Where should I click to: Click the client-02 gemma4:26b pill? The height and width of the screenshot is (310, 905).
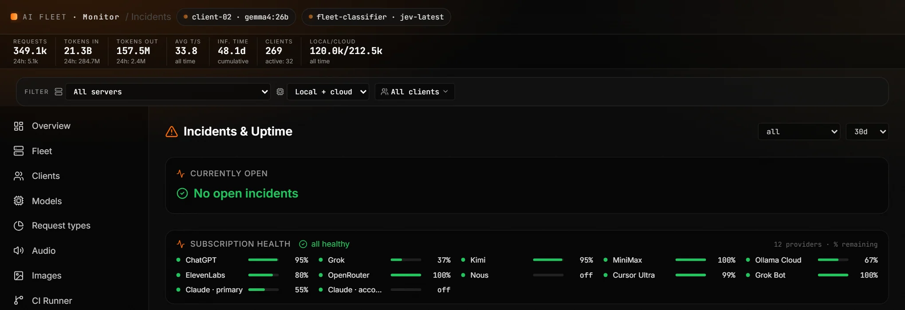pyautogui.click(x=236, y=17)
